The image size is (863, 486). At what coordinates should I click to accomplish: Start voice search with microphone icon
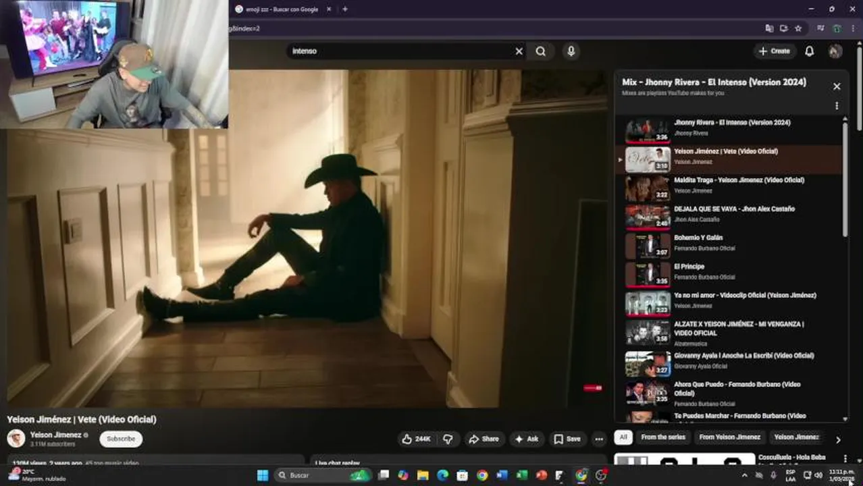(571, 51)
